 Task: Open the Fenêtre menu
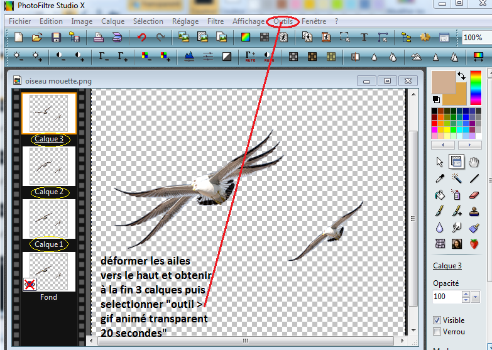pyautogui.click(x=314, y=21)
